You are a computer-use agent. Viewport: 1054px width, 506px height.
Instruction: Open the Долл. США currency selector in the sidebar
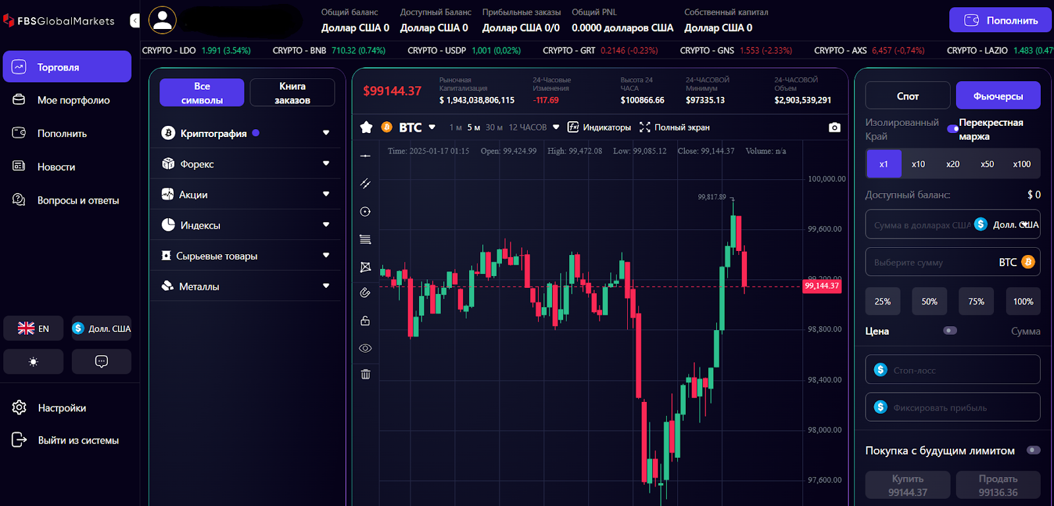pyautogui.click(x=101, y=328)
